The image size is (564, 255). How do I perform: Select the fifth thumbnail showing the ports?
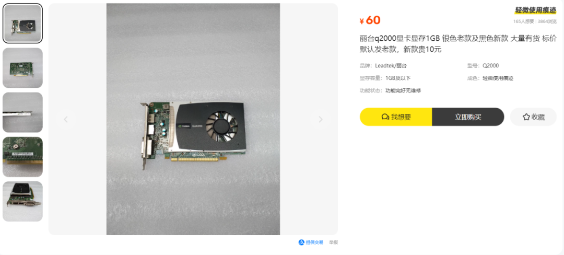click(x=22, y=201)
